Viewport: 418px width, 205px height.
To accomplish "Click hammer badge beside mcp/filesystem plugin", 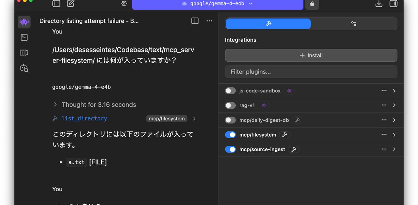I will click(x=285, y=135).
